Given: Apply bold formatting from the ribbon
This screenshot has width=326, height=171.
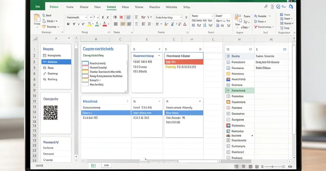Looking at the screenshot, I should [x=68, y=24].
